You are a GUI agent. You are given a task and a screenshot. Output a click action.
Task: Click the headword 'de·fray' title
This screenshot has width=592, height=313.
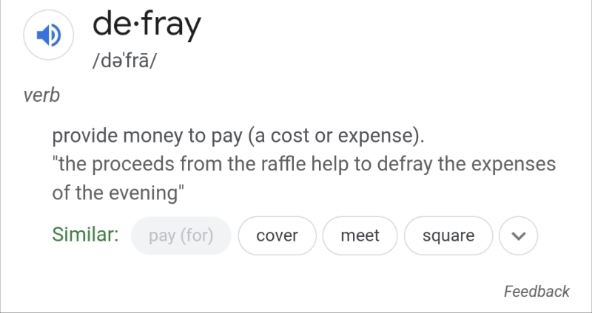point(147,26)
